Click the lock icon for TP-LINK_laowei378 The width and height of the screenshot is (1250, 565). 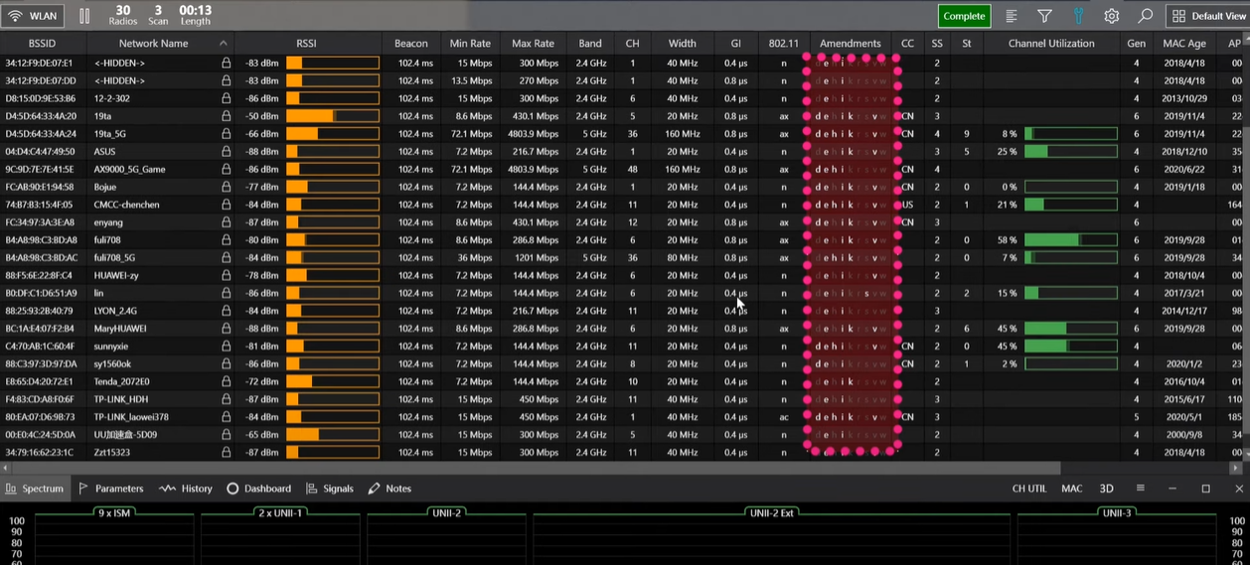[227, 417]
